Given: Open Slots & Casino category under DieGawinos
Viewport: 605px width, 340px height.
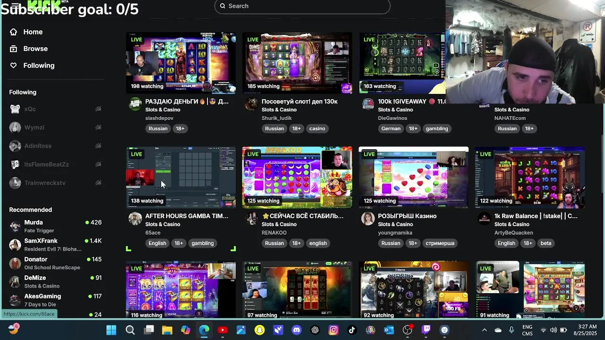Looking at the screenshot, I should [x=396, y=110].
